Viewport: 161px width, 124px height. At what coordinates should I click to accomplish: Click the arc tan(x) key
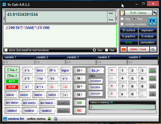(x=47, y=103)
